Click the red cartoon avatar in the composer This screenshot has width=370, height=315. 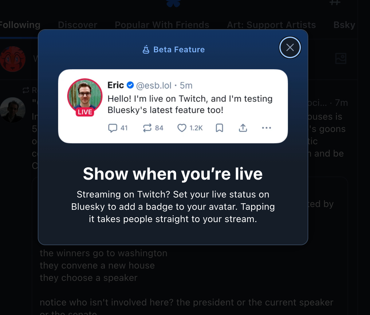(13, 59)
